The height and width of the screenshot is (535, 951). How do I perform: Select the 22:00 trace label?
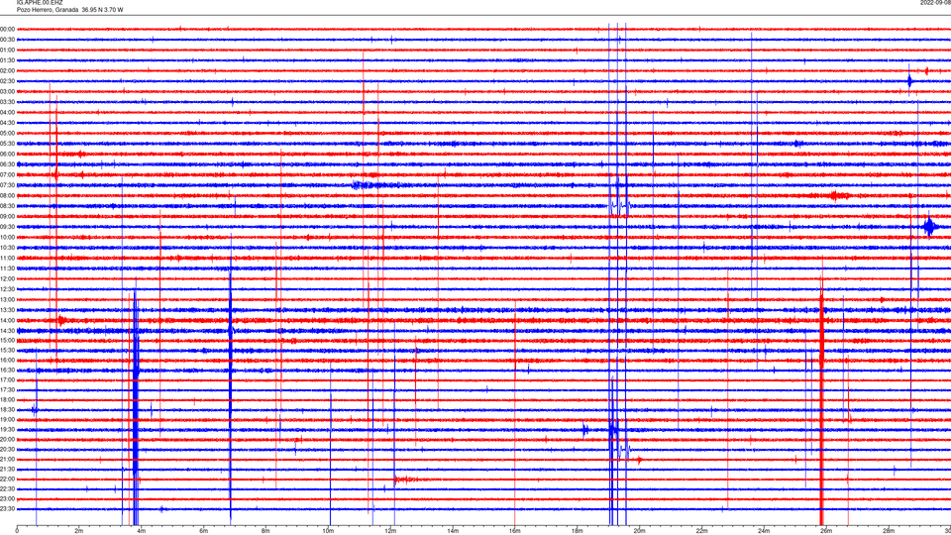point(7,480)
